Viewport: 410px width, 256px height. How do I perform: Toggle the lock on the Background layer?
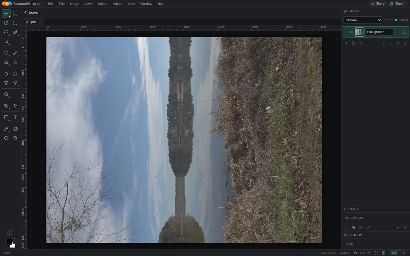point(405,32)
